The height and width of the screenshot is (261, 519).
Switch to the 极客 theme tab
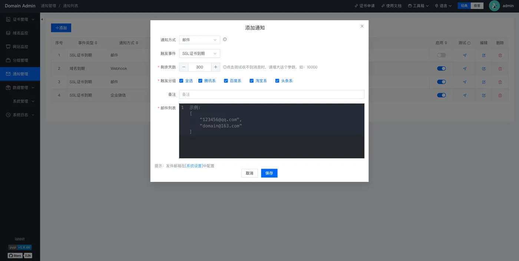[x=477, y=6]
